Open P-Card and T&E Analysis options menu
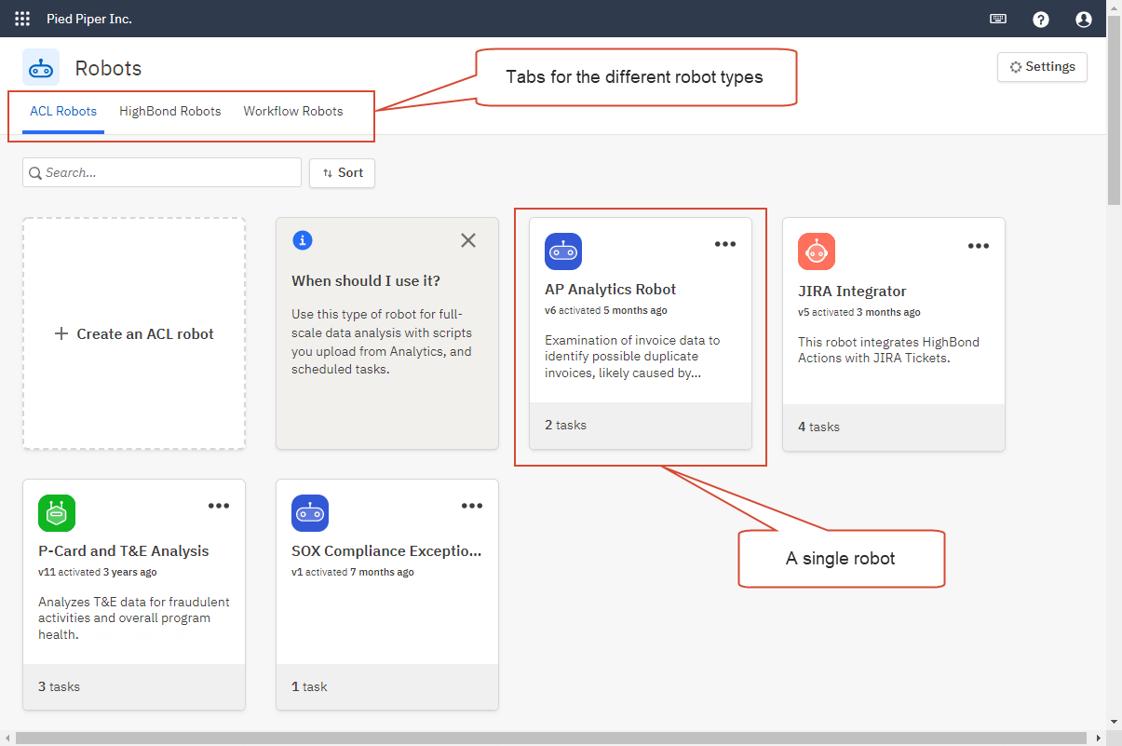Screen dimensions: 1122x746 click(x=219, y=506)
